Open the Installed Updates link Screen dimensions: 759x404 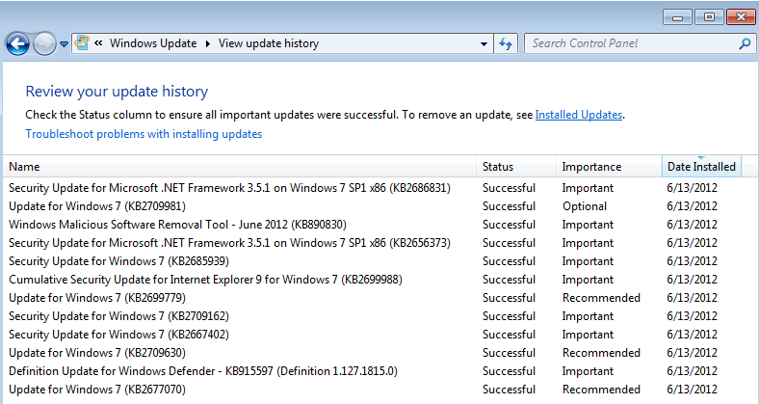(578, 115)
